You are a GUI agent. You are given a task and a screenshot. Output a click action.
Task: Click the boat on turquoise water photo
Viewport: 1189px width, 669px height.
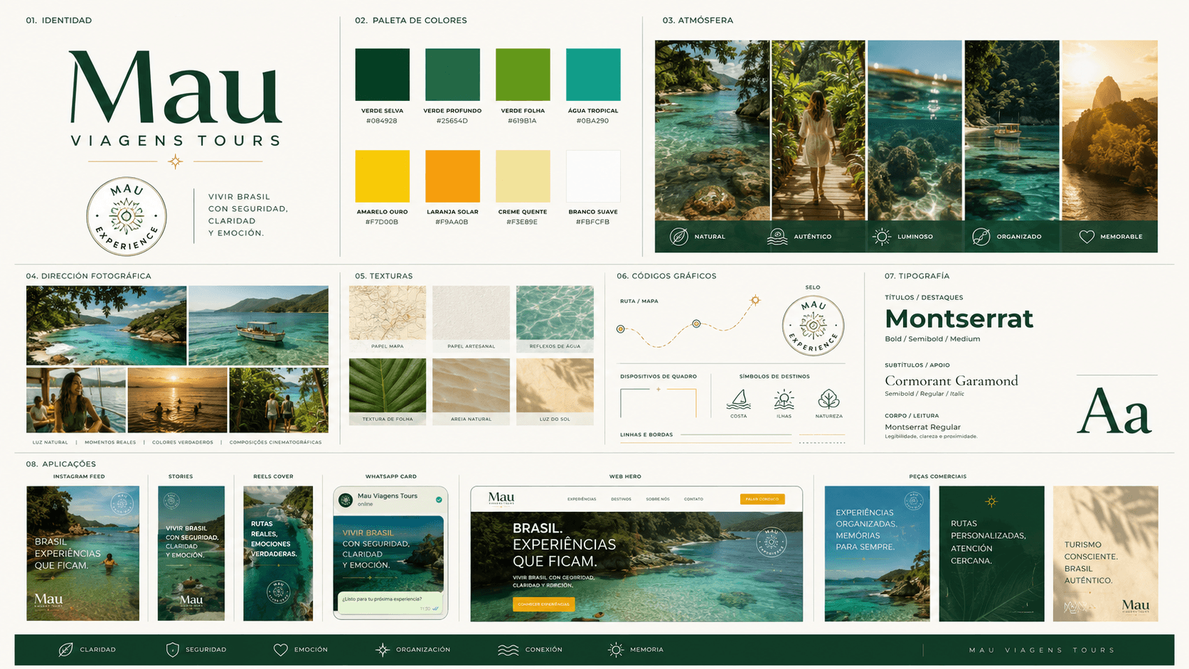258,326
